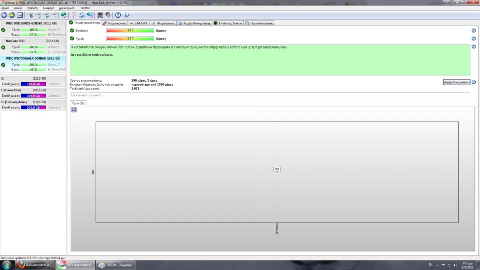Click the blue question mark Help toolbar icon
The image size is (480, 270).
point(118,15)
